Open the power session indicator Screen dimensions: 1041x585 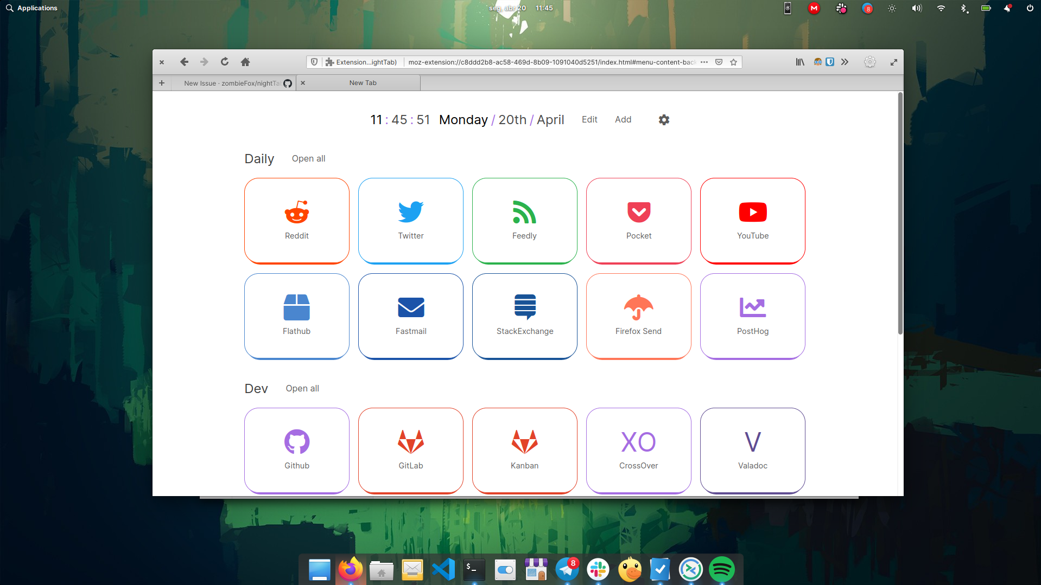pos(1030,8)
